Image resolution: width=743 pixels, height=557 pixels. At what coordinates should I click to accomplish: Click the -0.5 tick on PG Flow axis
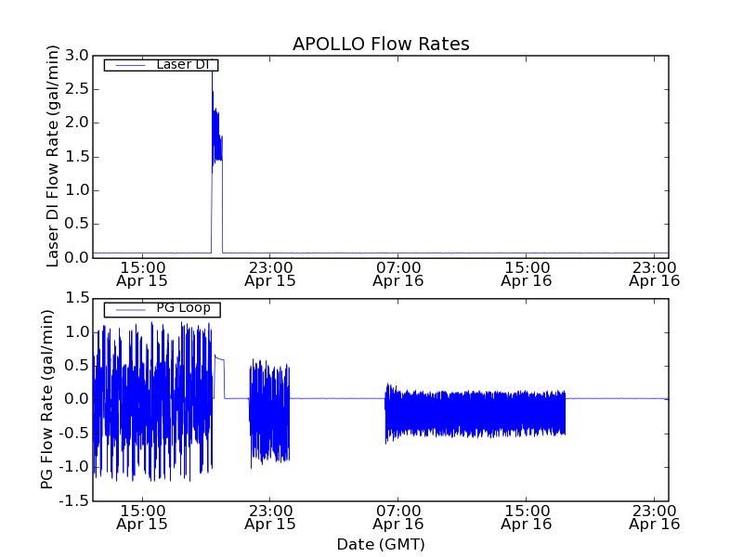coord(74,434)
